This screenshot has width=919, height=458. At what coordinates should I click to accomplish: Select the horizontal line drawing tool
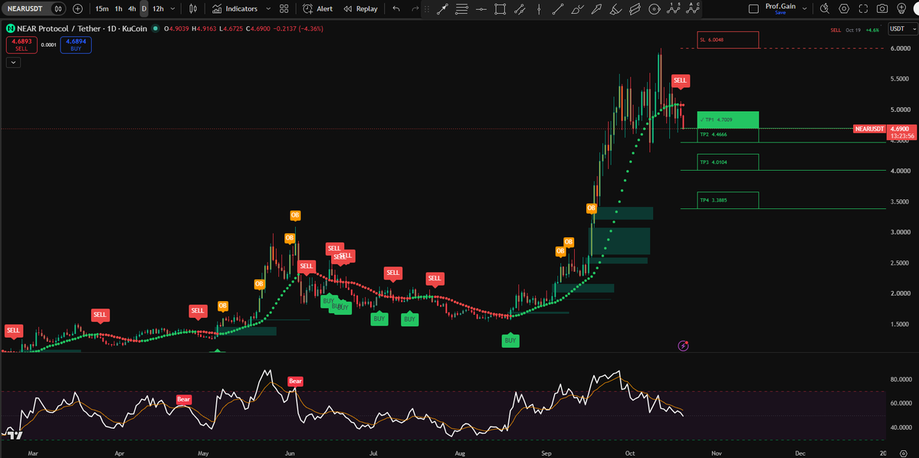pos(481,8)
